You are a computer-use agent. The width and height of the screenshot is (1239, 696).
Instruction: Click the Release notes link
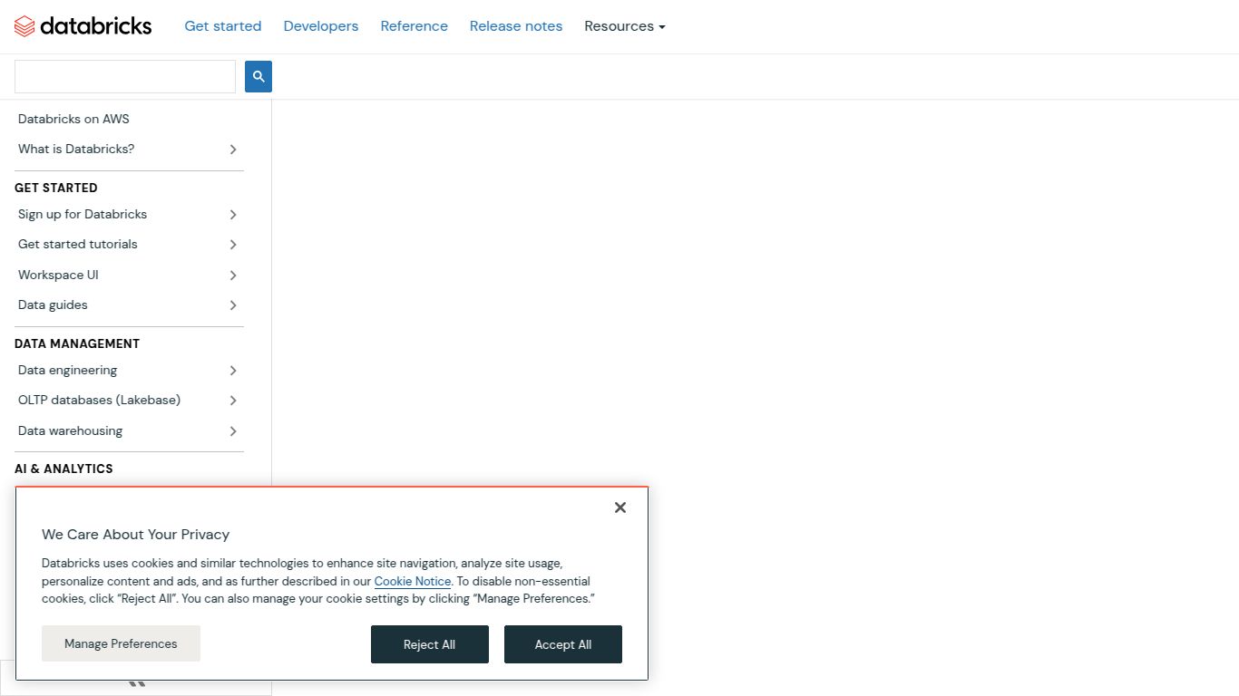515,26
